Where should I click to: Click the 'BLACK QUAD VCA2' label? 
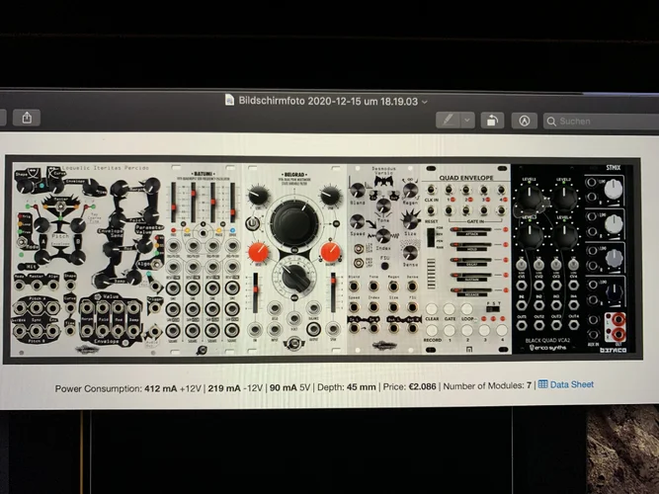pos(547,340)
